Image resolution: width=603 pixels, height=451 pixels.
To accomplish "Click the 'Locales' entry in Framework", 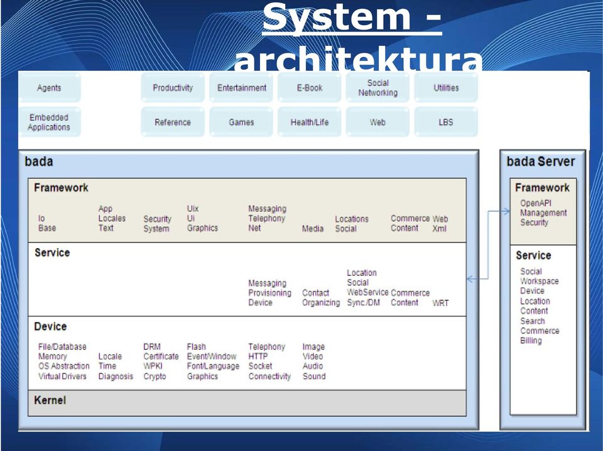I will coord(112,219).
